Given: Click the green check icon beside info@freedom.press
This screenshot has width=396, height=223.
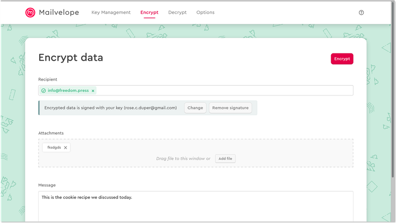Looking at the screenshot, I should [x=44, y=90].
